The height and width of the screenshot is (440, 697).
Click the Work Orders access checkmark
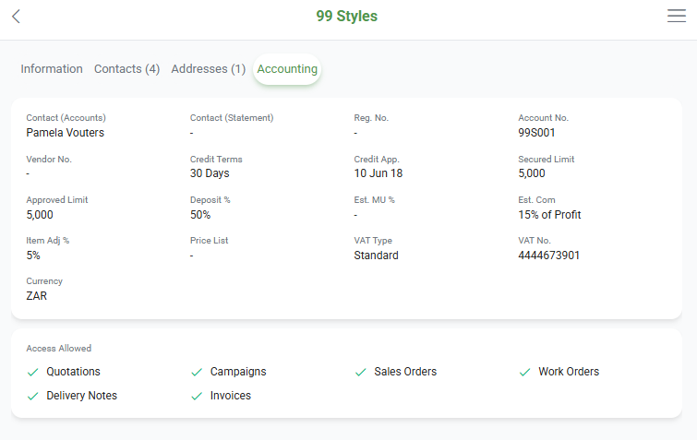(x=525, y=372)
